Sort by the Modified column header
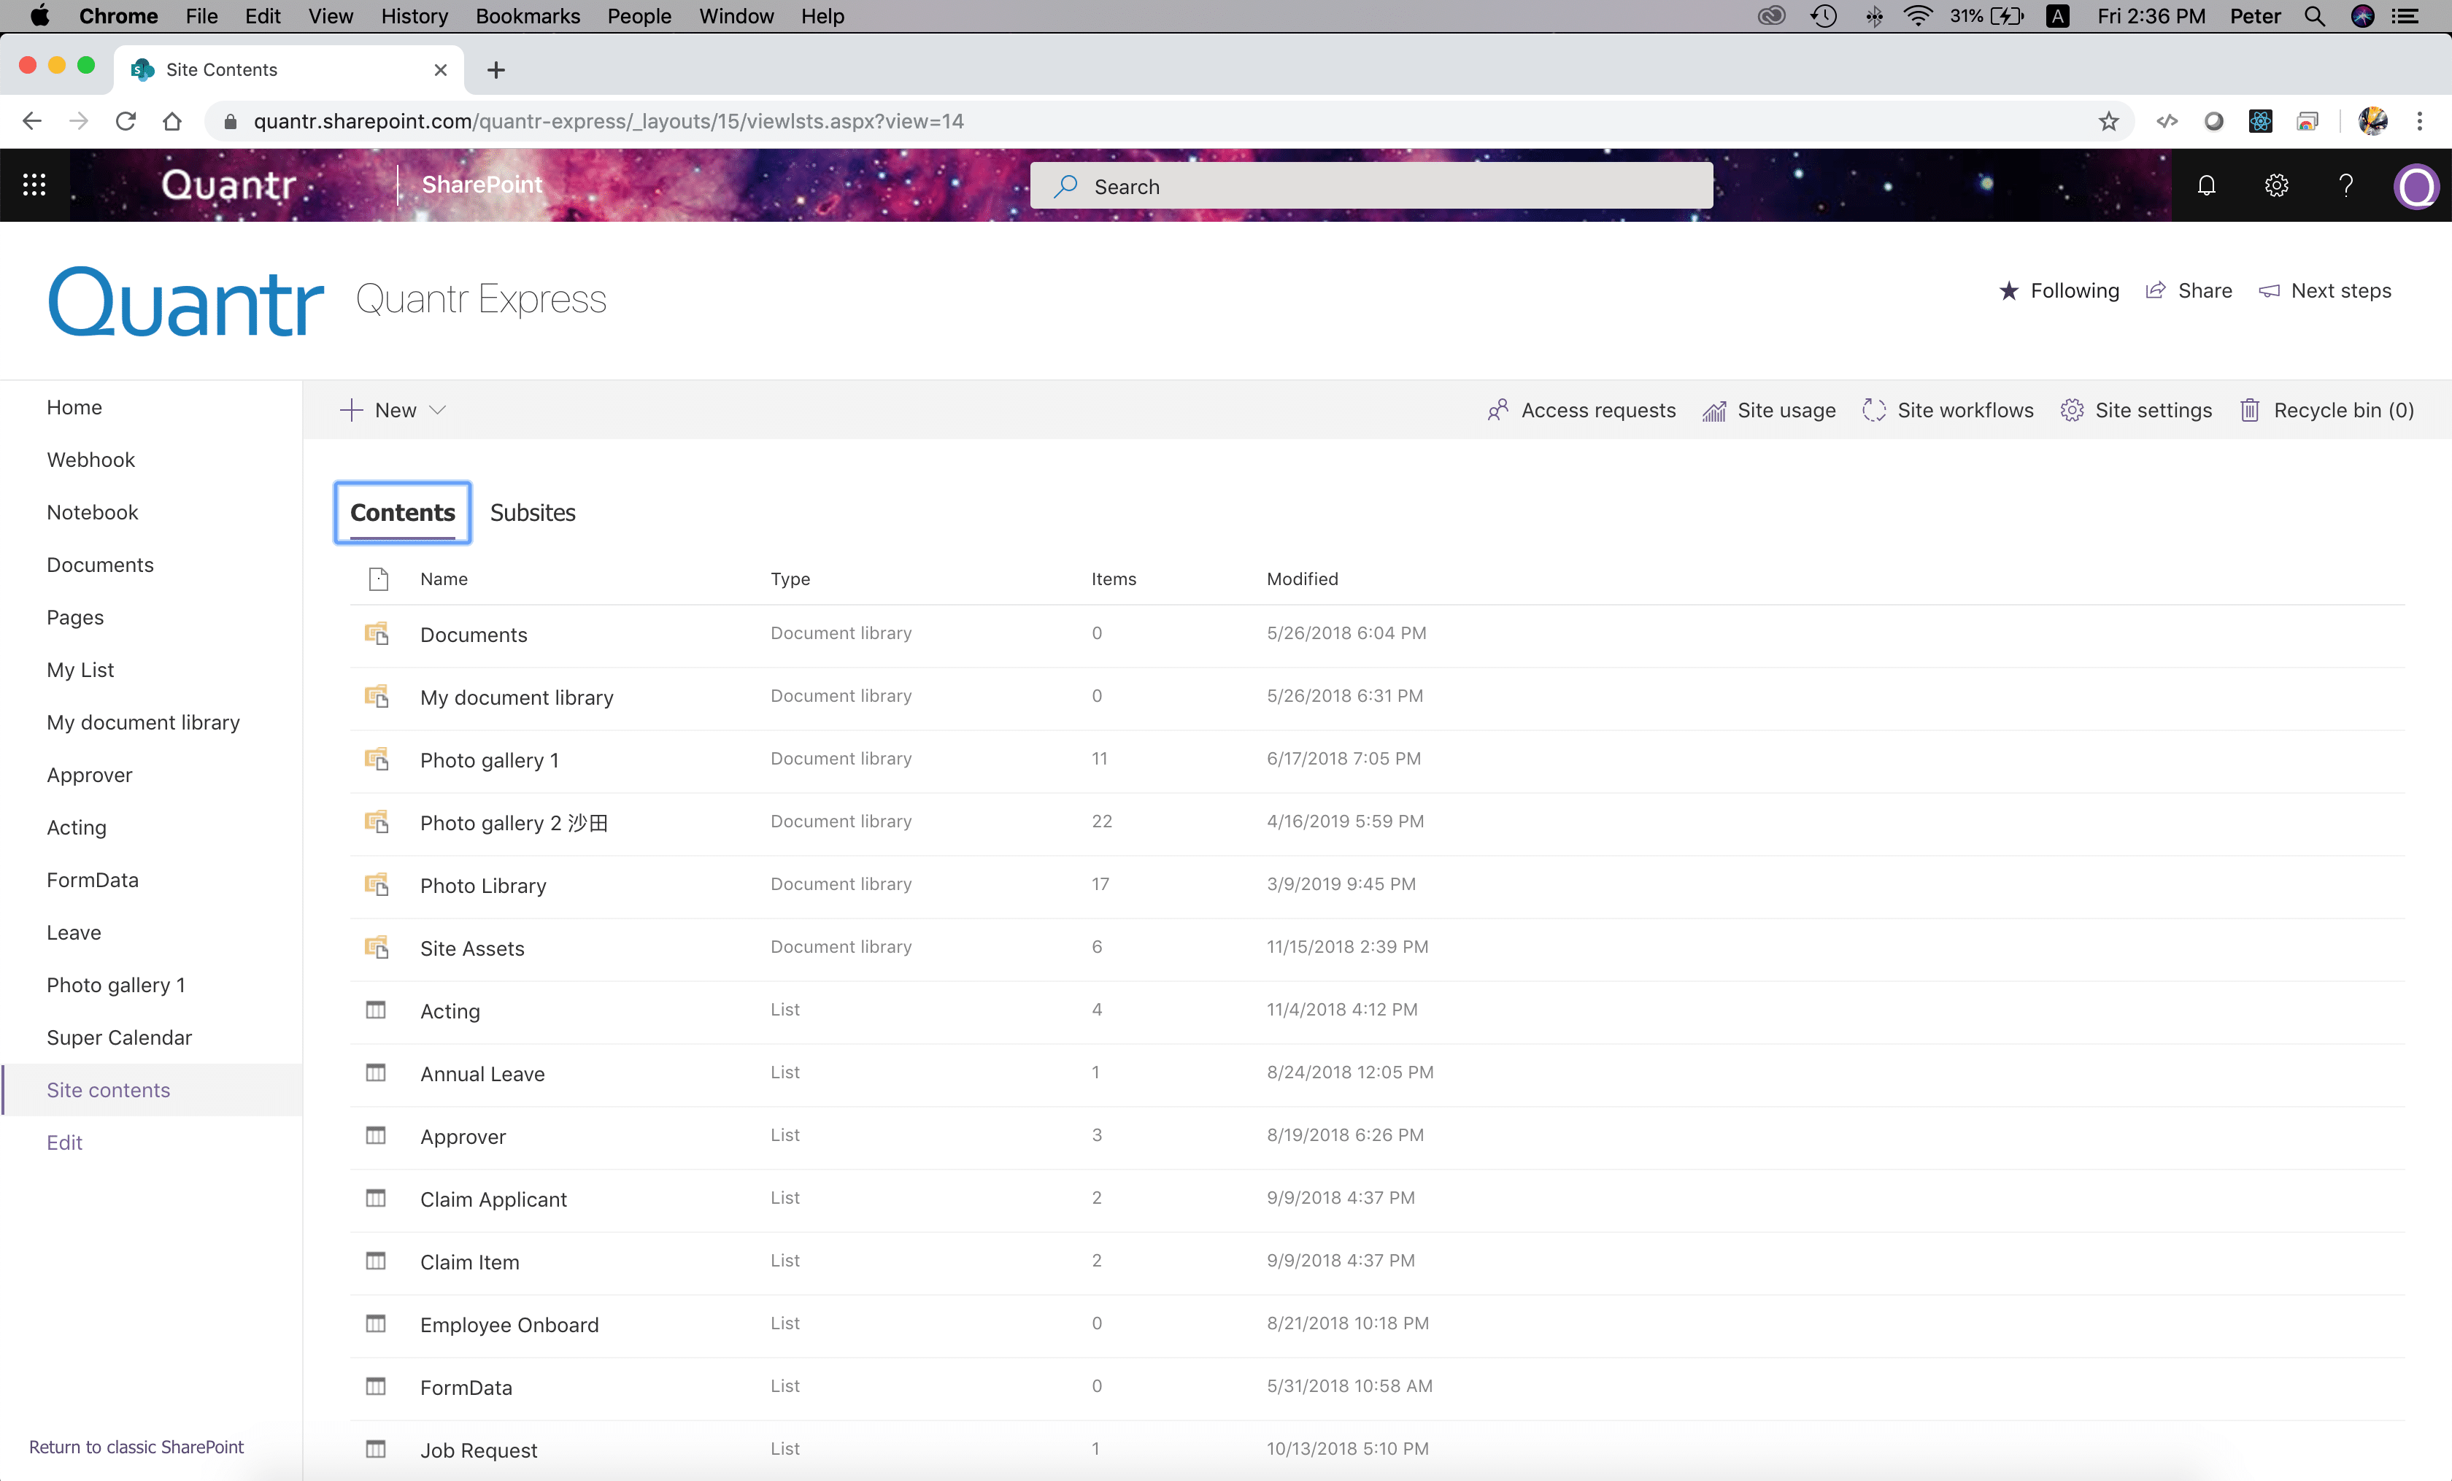The image size is (2452, 1481). tap(1302, 579)
